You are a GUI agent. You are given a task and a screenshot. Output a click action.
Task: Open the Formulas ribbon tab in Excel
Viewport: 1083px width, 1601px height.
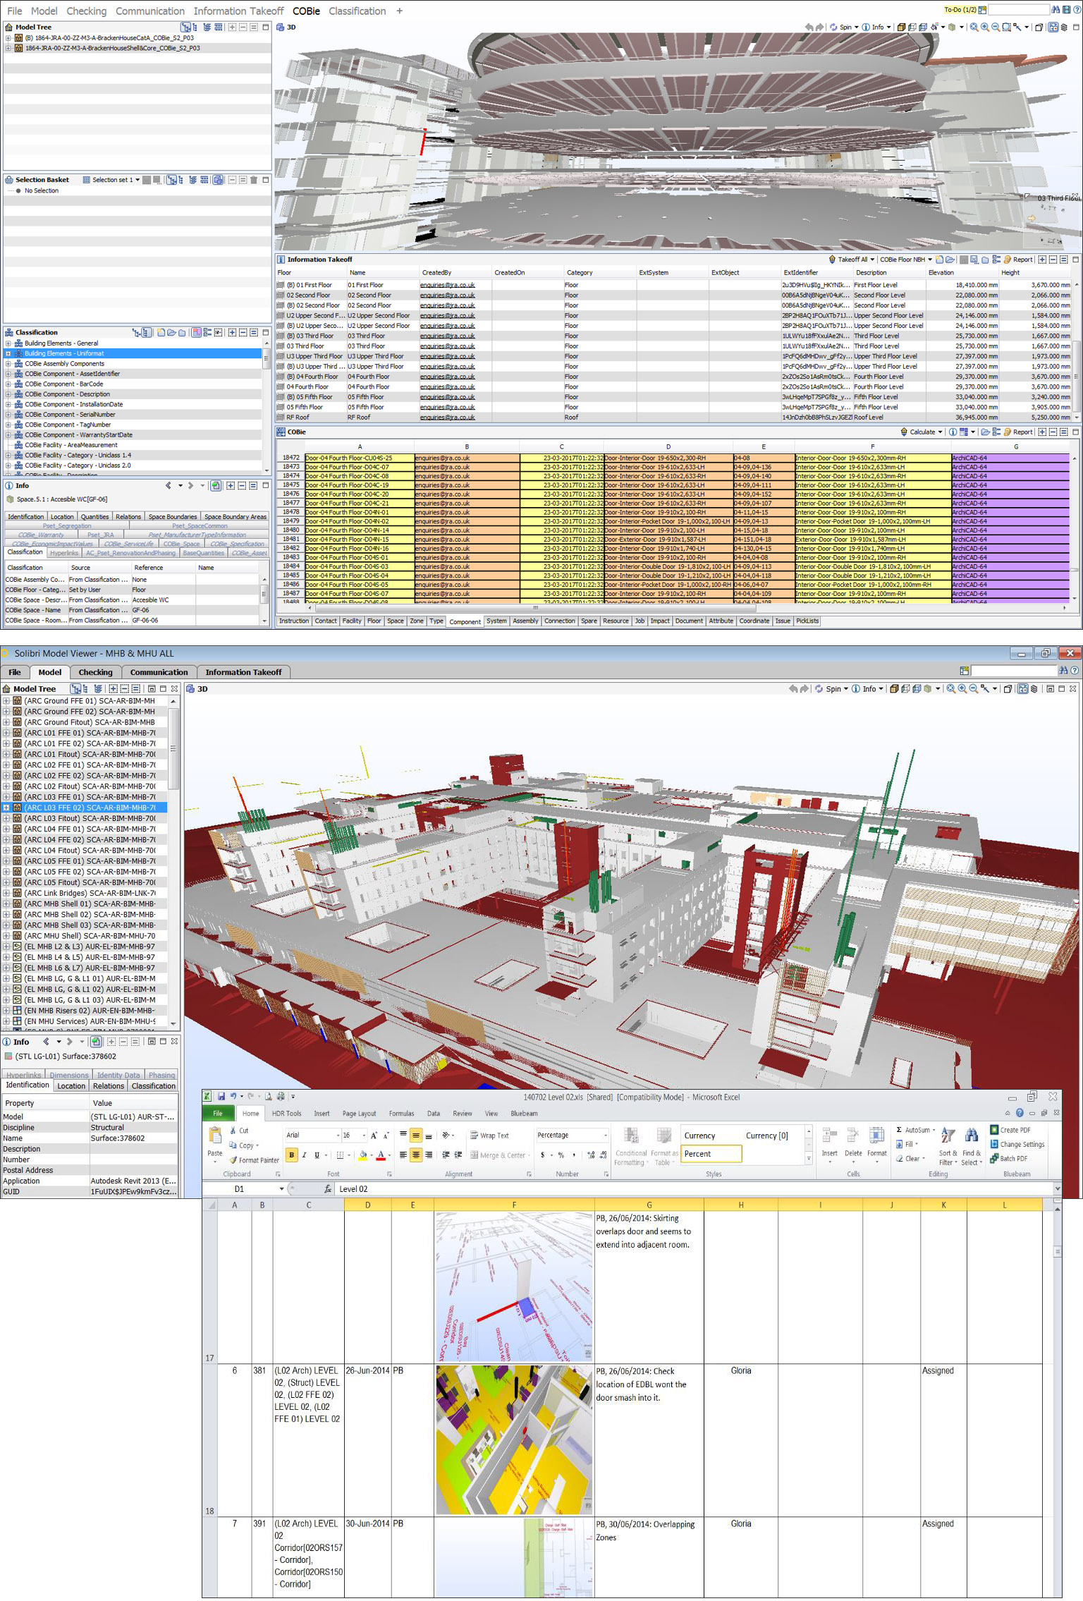(401, 1114)
